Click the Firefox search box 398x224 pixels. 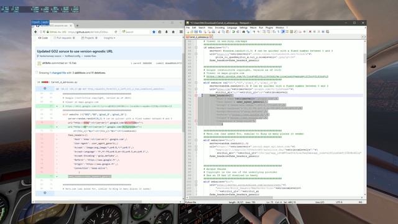136,32
